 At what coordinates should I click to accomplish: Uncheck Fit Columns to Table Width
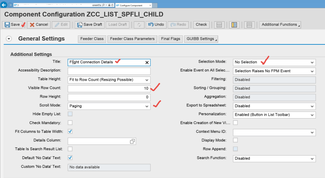(70, 131)
